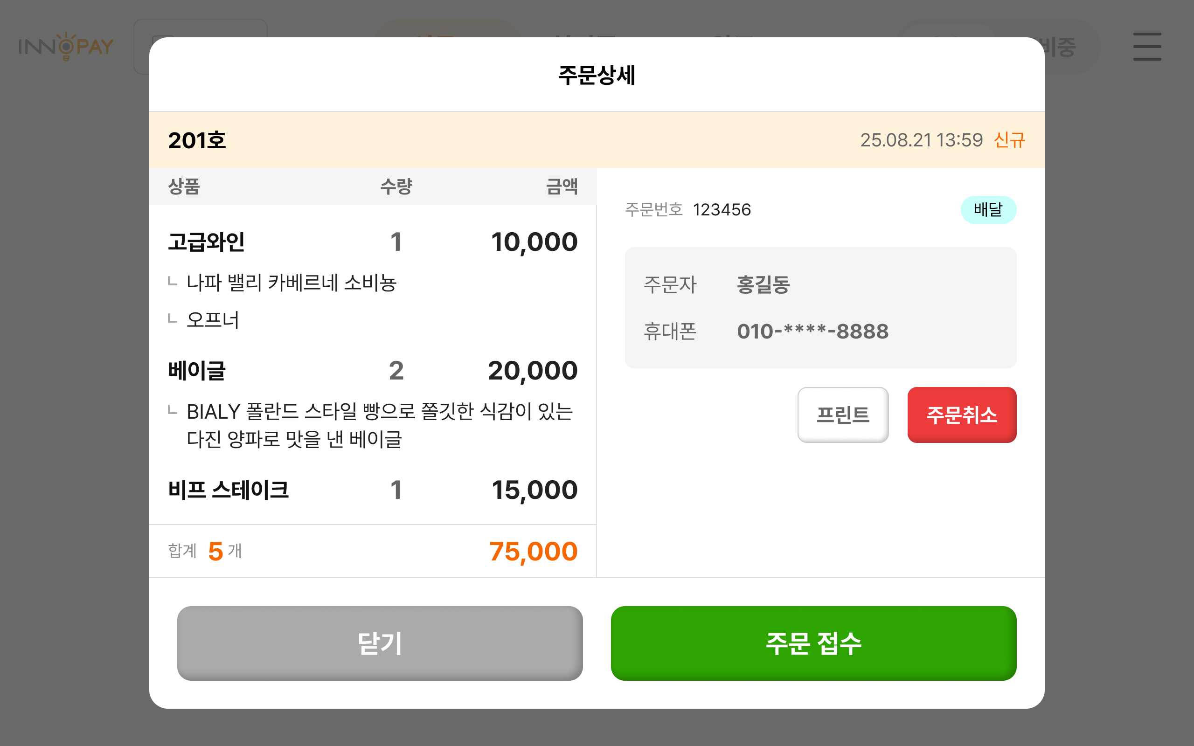Screen dimensions: 1194x746
Task: Switch to the 주문상세 dialog header
Action: click(597, 75)
